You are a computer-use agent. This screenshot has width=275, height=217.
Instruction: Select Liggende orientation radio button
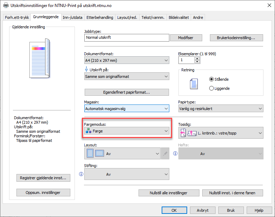coord(211,88)
